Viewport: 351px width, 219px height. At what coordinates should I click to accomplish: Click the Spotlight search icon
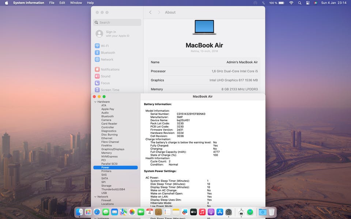pyautogui.click(x=299, y=3)
